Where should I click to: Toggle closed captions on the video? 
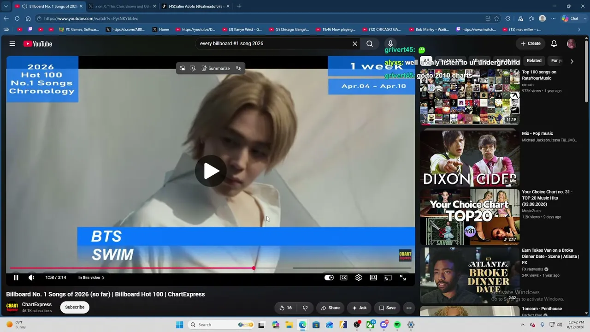(344, 278)
